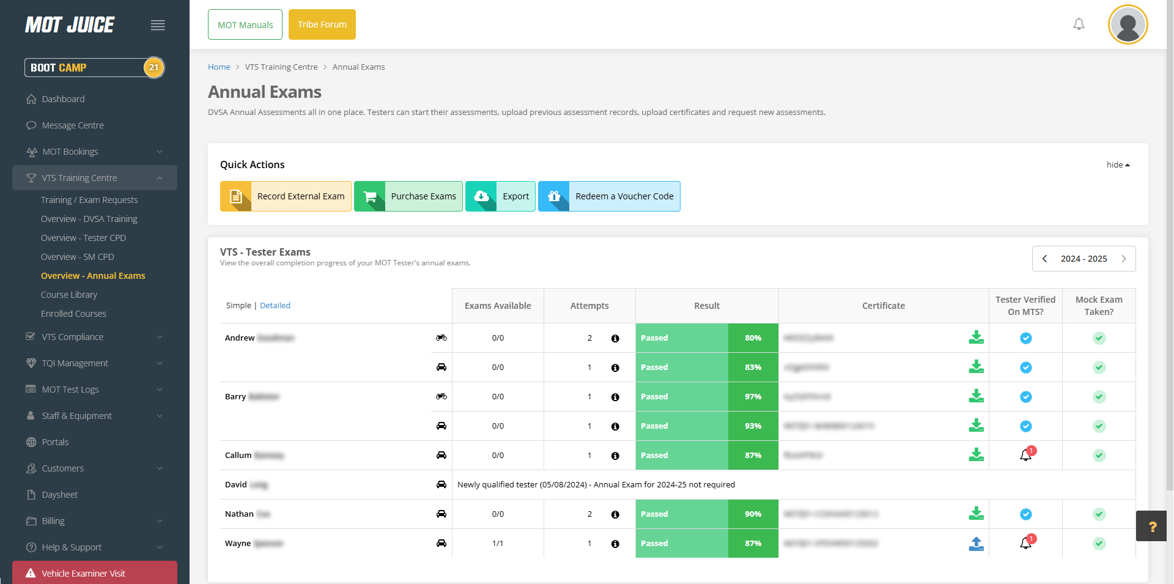1174x584 pixels.
Task: Open Overview - Tester CPD submenu item
Action: (83, 238)
